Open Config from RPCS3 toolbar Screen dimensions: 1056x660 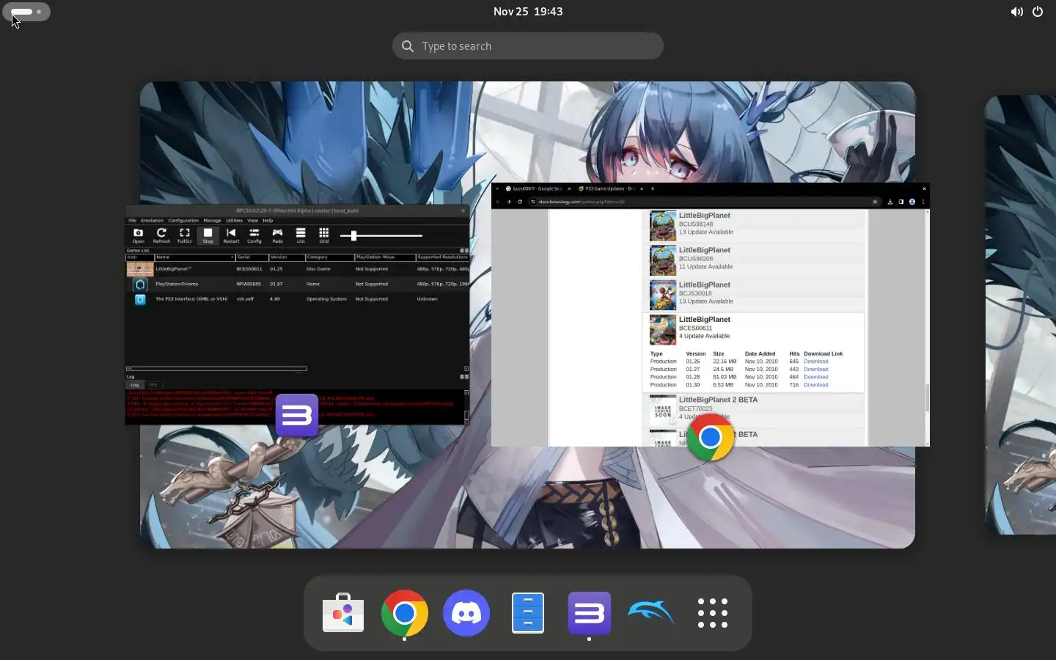pyautogui.click(x=254, y=235)
